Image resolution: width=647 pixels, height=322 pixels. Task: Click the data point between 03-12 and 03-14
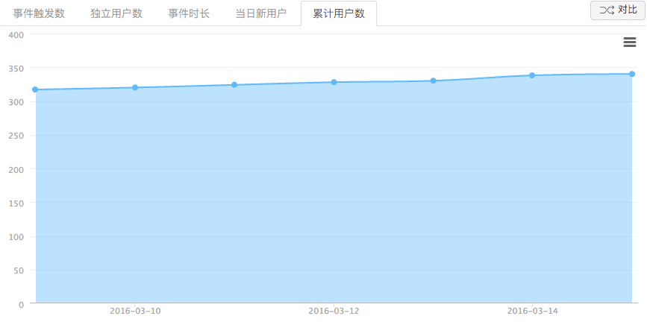[434, 80]
